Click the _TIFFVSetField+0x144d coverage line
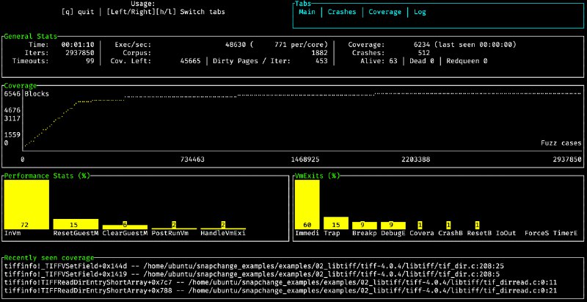The image size is (587, 302). [x=254, y=266]
